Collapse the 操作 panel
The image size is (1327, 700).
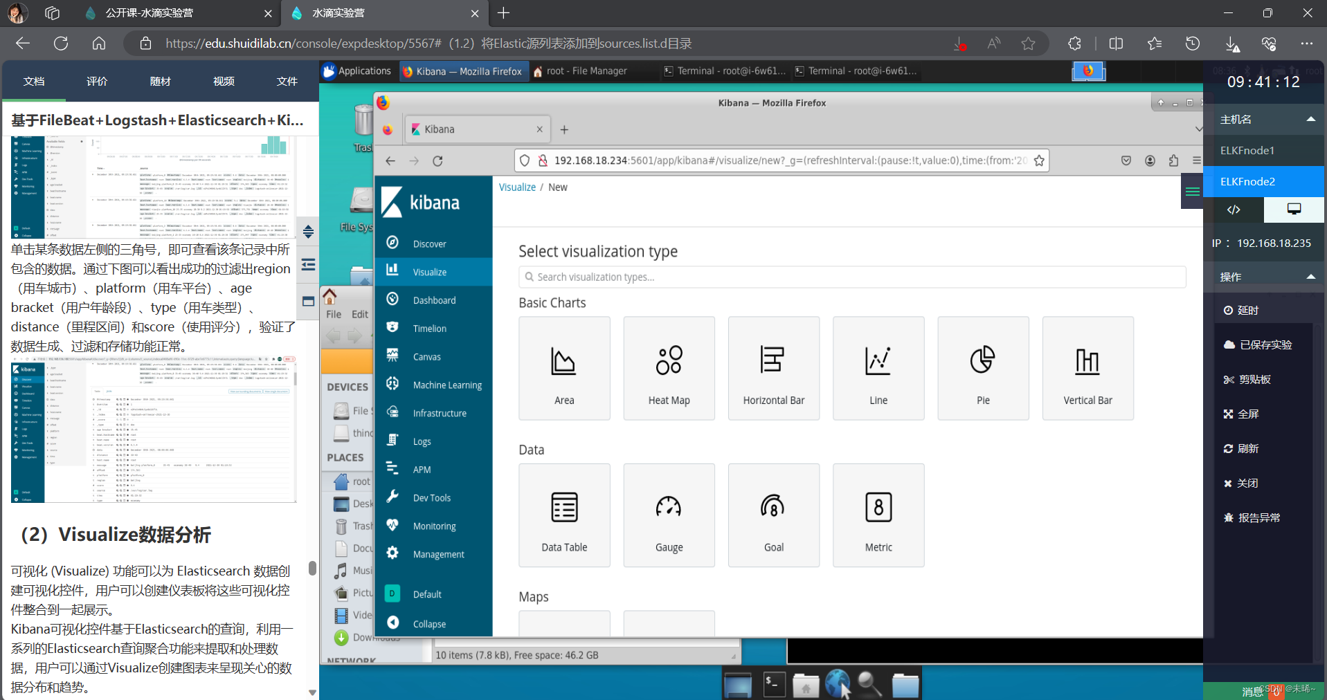1310,277
